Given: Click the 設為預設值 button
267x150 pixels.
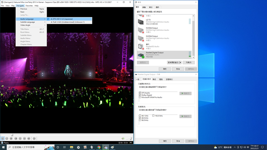Looking at the screenshot, I should click(173, 63).
